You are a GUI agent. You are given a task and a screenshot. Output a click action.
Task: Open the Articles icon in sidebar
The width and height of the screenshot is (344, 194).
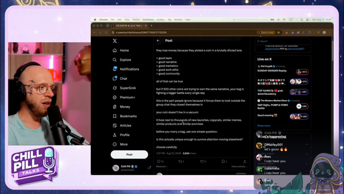click(x=115, y=126)
